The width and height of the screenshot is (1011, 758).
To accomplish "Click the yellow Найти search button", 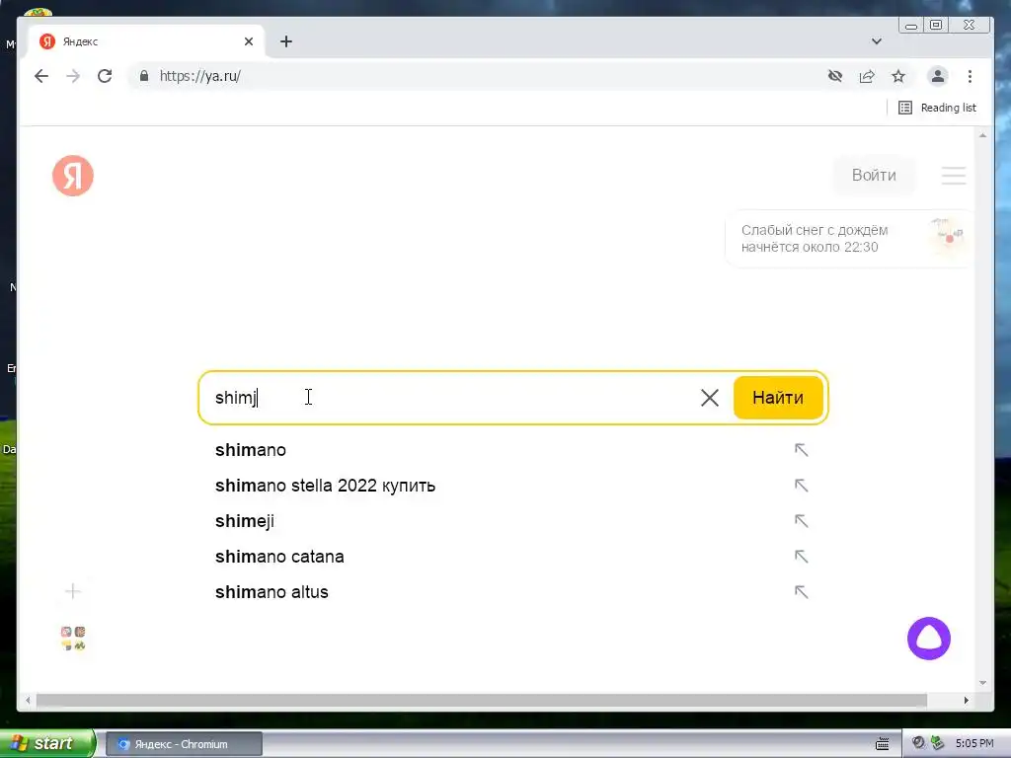I will click(778, 398).
